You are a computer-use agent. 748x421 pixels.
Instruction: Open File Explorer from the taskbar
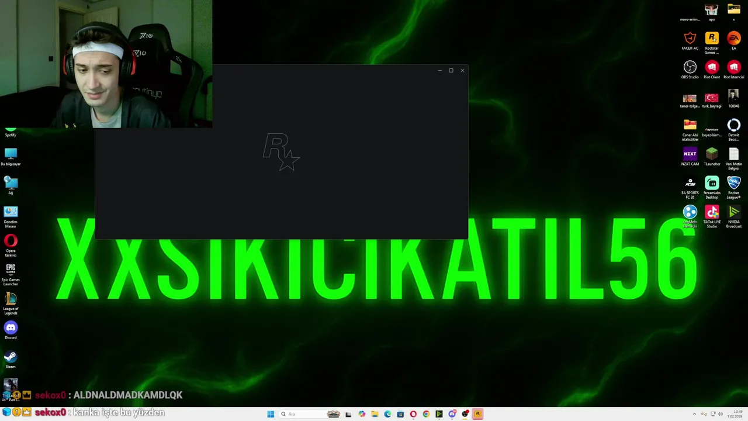coord(375,414)
